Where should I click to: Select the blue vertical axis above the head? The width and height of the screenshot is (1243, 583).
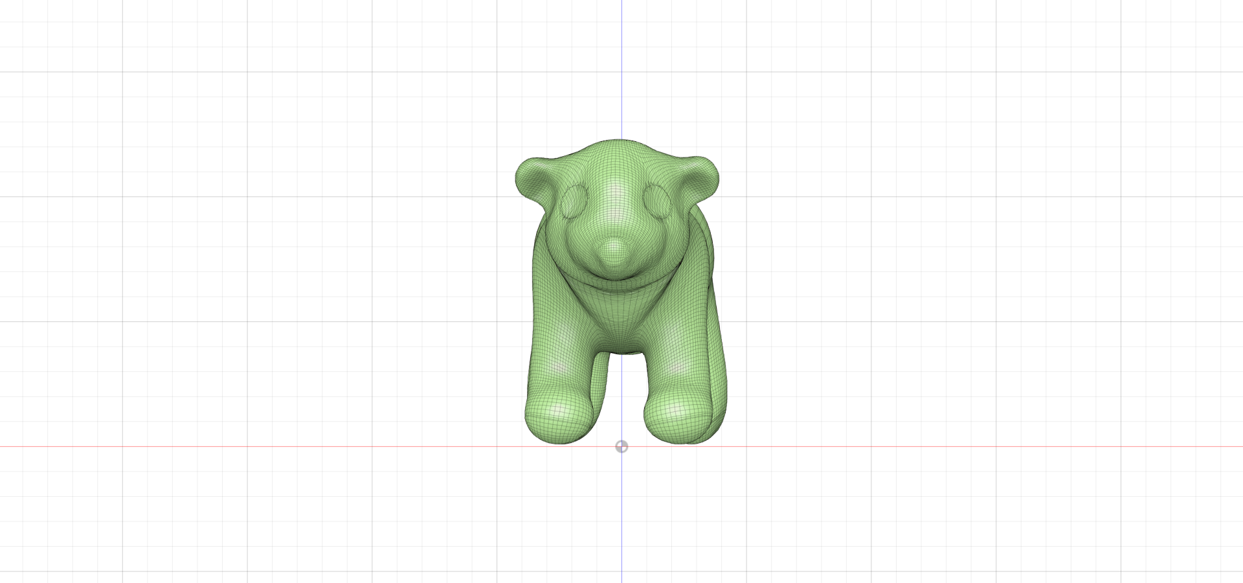click(621, 65)
